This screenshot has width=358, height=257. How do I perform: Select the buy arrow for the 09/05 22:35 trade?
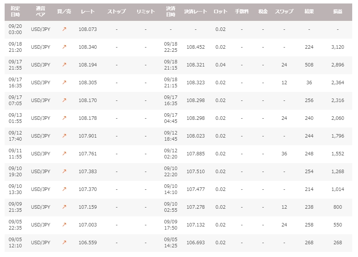coord(64,225)
